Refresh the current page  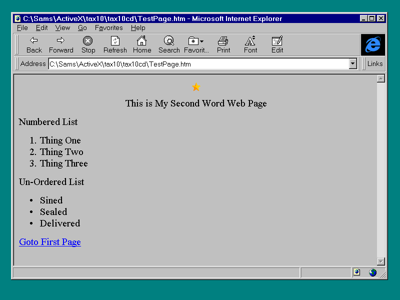tap(115, 44)
